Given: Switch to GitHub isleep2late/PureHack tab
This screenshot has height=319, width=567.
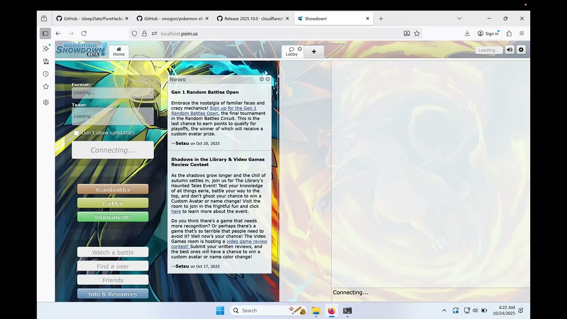Looking at the screenshot, I should pos(92,19).
